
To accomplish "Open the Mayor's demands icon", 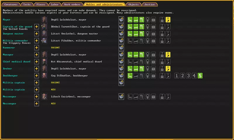I will (x=162, y=20).
